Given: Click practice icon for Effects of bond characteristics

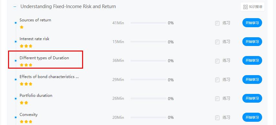Looking at the screenshot, I should [x=218, y=80].
